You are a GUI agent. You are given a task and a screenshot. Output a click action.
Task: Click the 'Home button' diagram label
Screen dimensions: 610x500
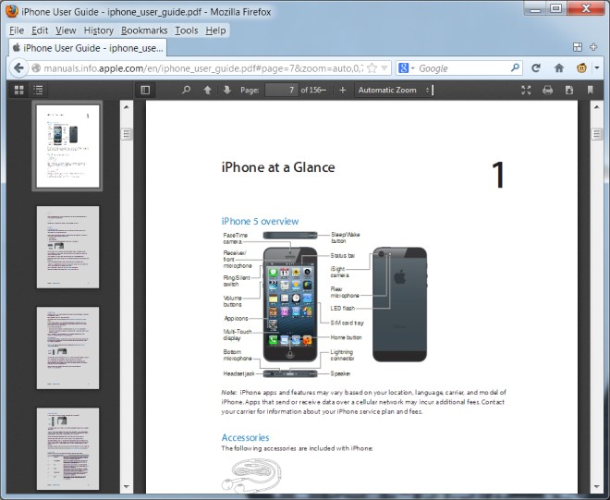coord(346,337)
